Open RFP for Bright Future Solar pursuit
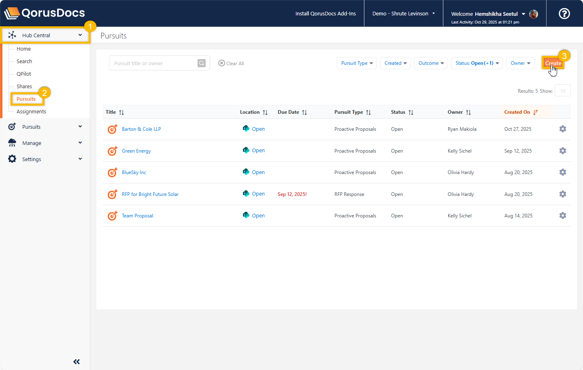This screenshot has height=370, width=583. 150,194
